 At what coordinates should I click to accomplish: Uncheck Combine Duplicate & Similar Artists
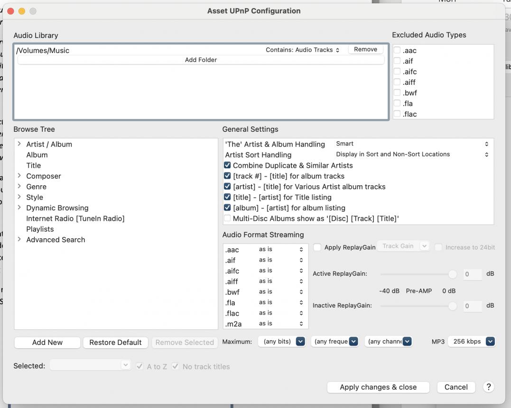click(227, 165)
